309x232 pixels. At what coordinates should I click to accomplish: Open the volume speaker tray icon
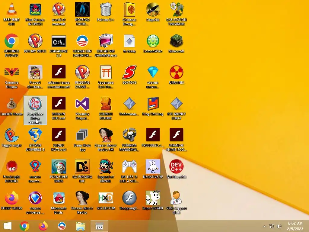click(279, 226)
